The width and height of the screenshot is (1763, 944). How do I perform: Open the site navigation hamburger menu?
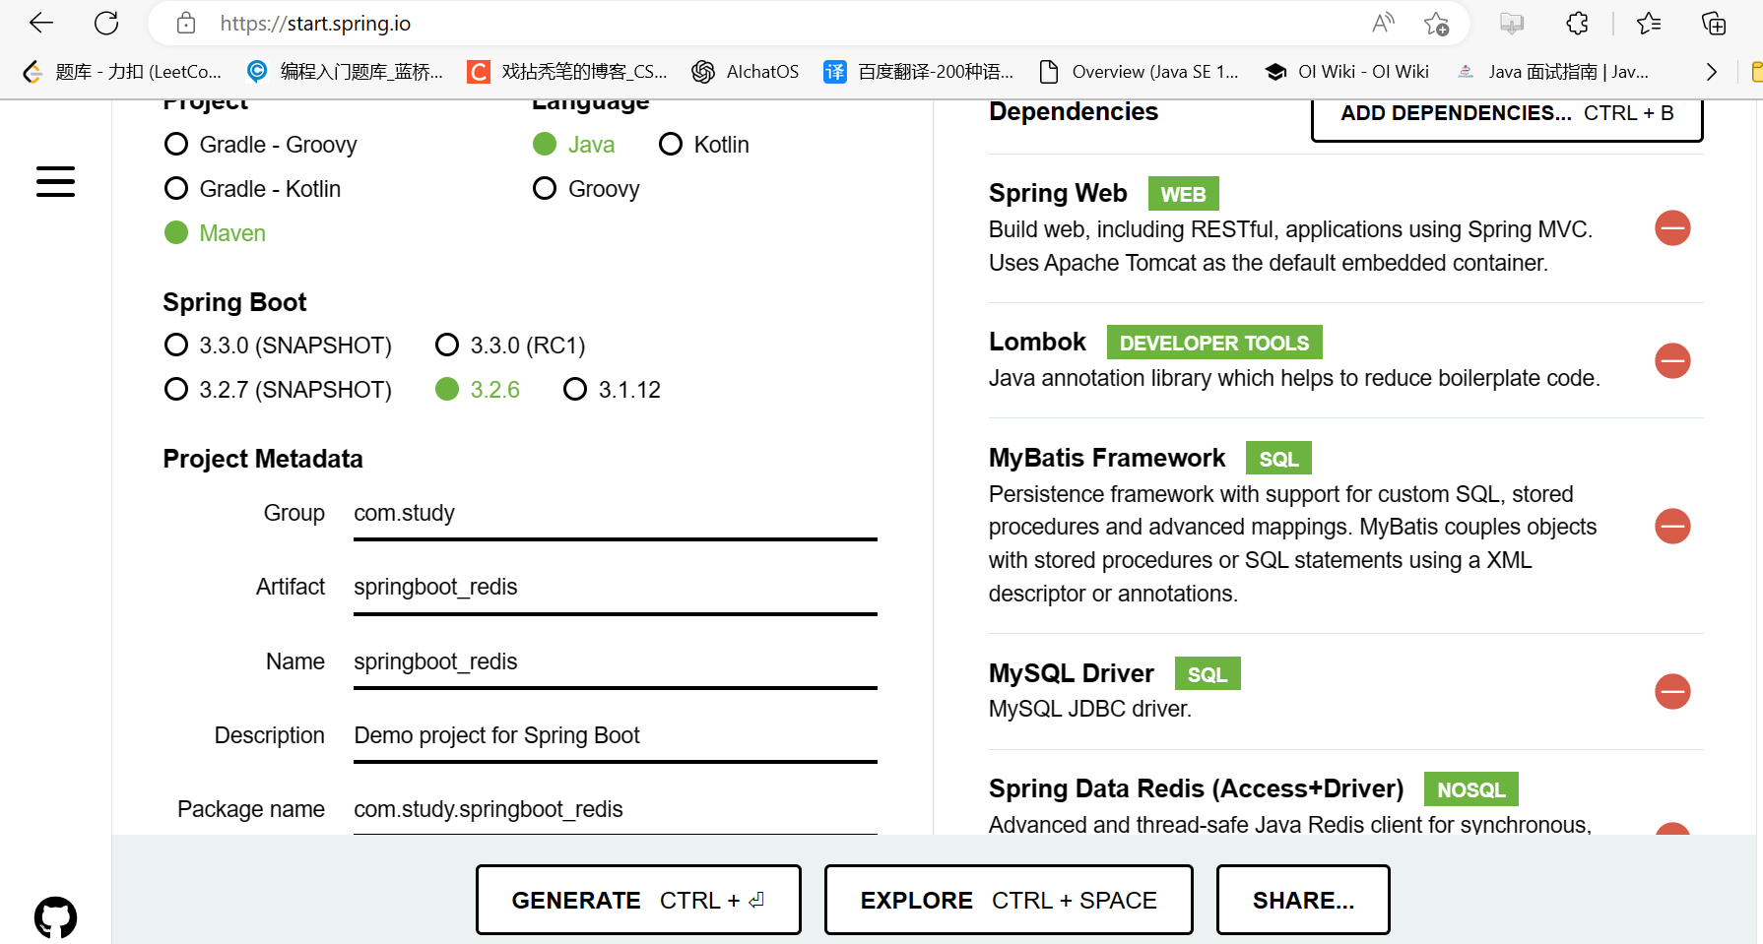coord(55,182)
